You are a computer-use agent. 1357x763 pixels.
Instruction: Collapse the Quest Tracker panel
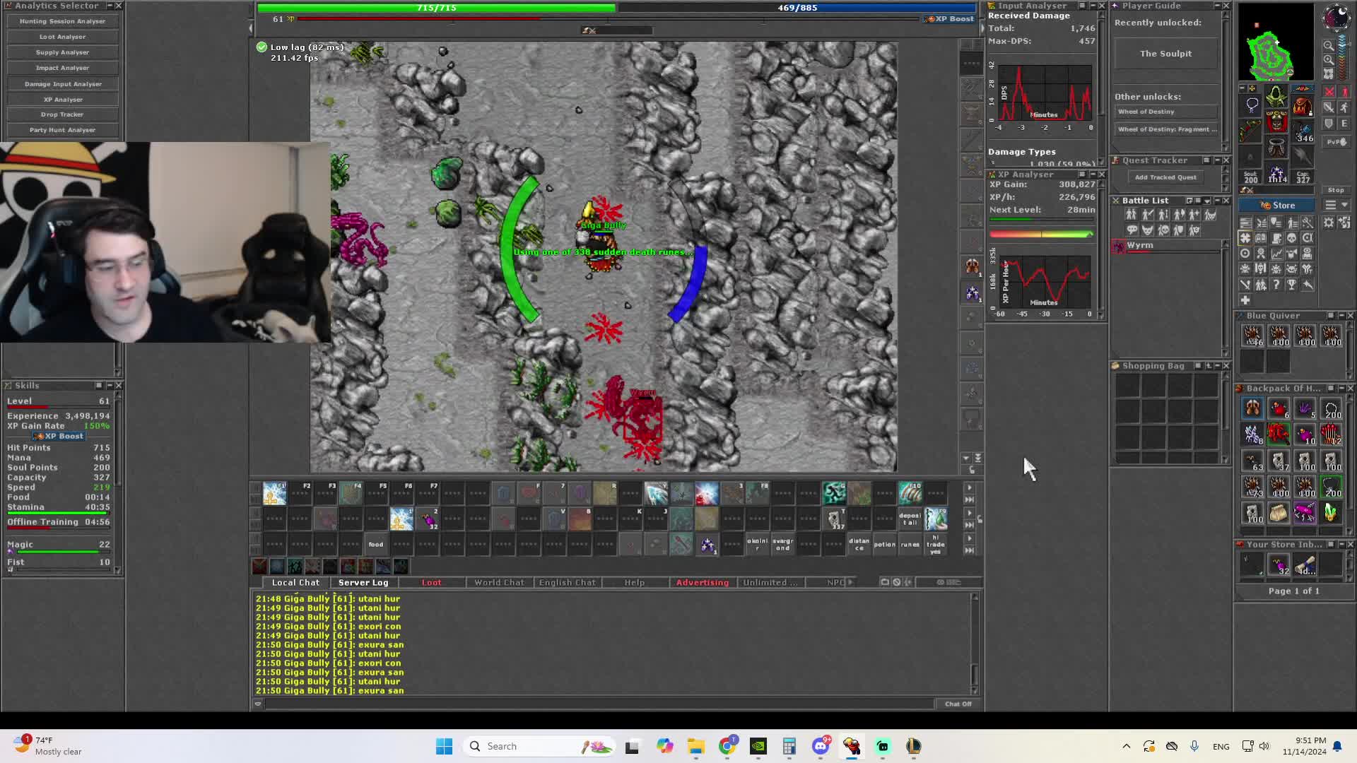(1216, 160)
